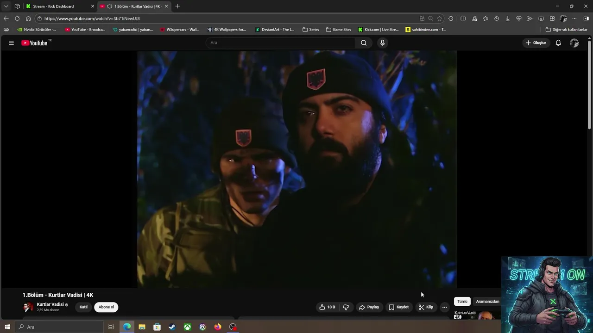Open a new browser tab
Screen dimensions: 593x333
(x=177, y=6)
